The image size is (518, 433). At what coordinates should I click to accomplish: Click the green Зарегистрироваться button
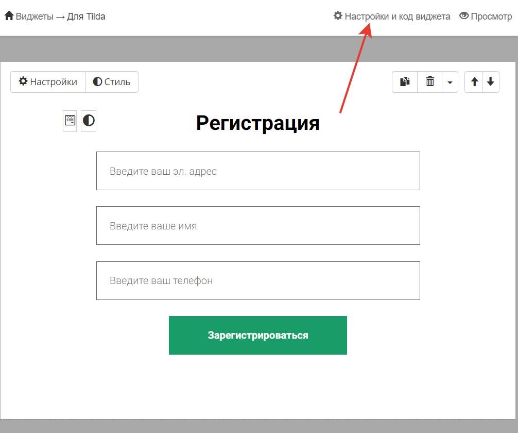point(257,335)
